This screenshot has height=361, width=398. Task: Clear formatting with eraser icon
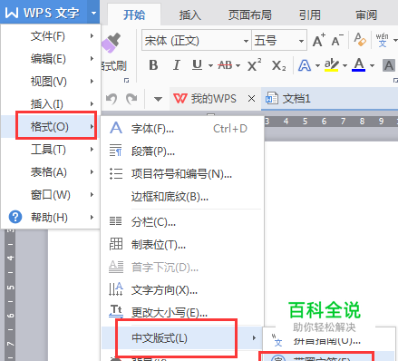click(x=360, y=40)
